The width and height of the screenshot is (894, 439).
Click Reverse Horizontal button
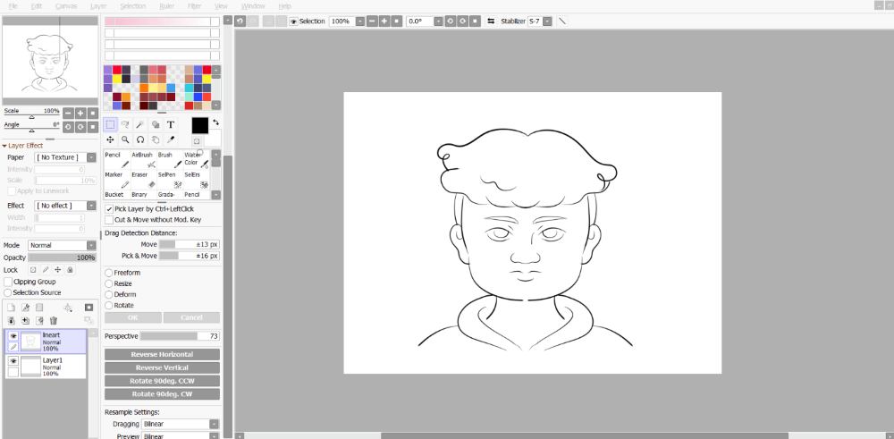pos(162,355)
